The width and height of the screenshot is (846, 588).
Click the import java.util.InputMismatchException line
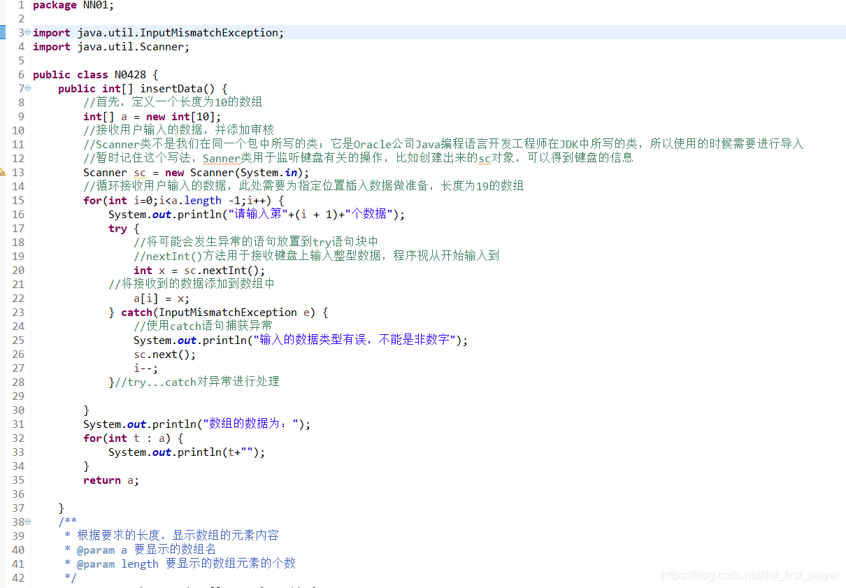(x=159, y=33)
